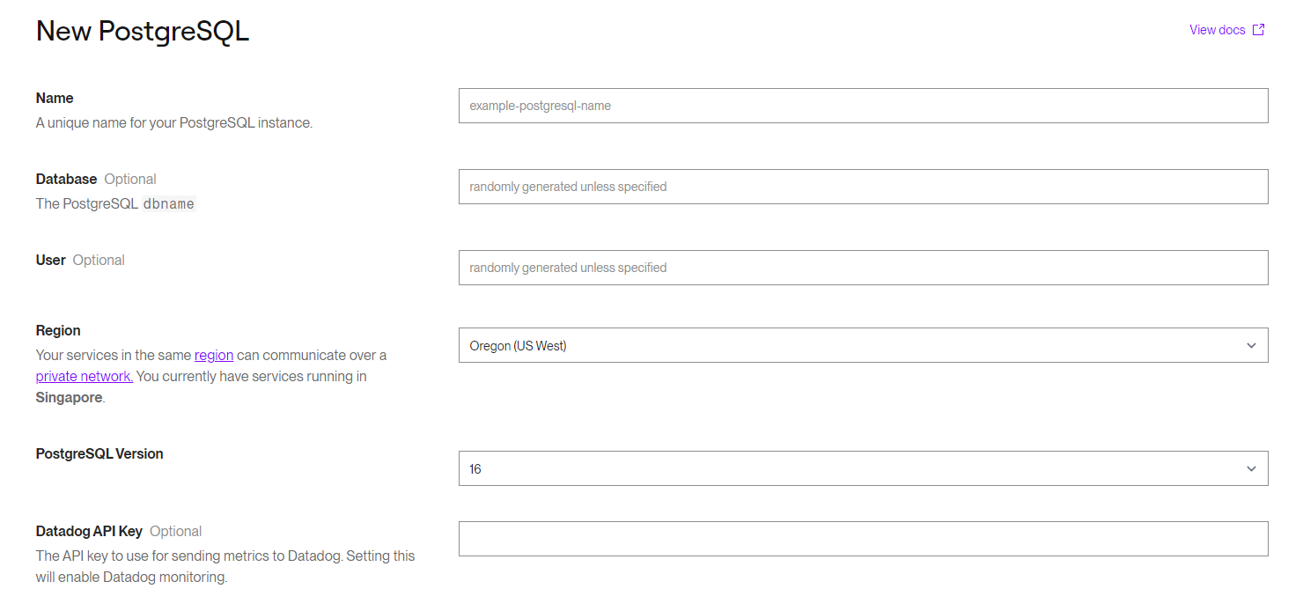Click the Database name text box
Screen dimensions: 1303x611
tap(863, 187)
